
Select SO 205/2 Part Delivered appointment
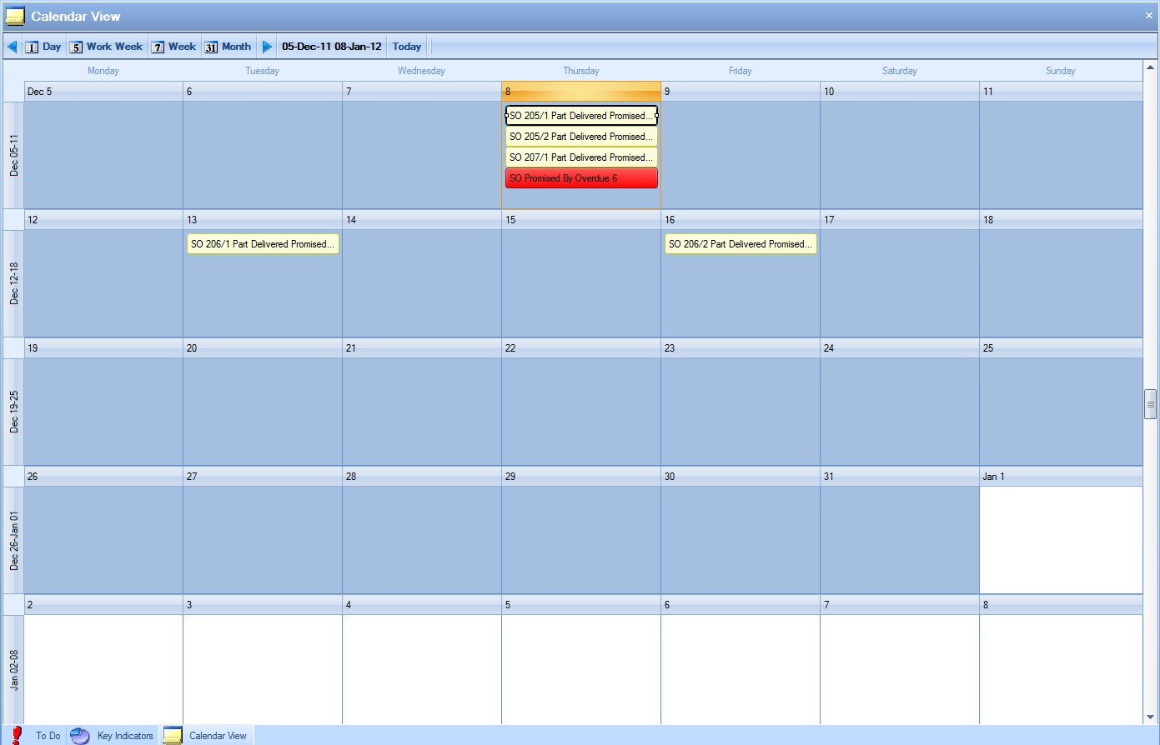[581, 137]
